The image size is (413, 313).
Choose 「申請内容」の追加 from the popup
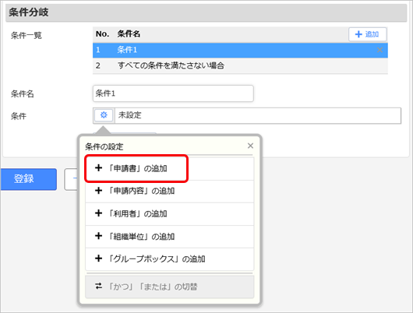(x=170, y=192)
